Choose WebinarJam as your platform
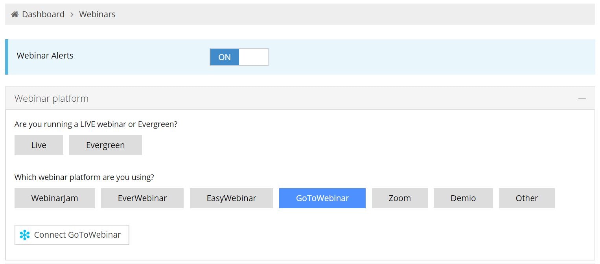 pyautogui.click(x=55, y=198)
